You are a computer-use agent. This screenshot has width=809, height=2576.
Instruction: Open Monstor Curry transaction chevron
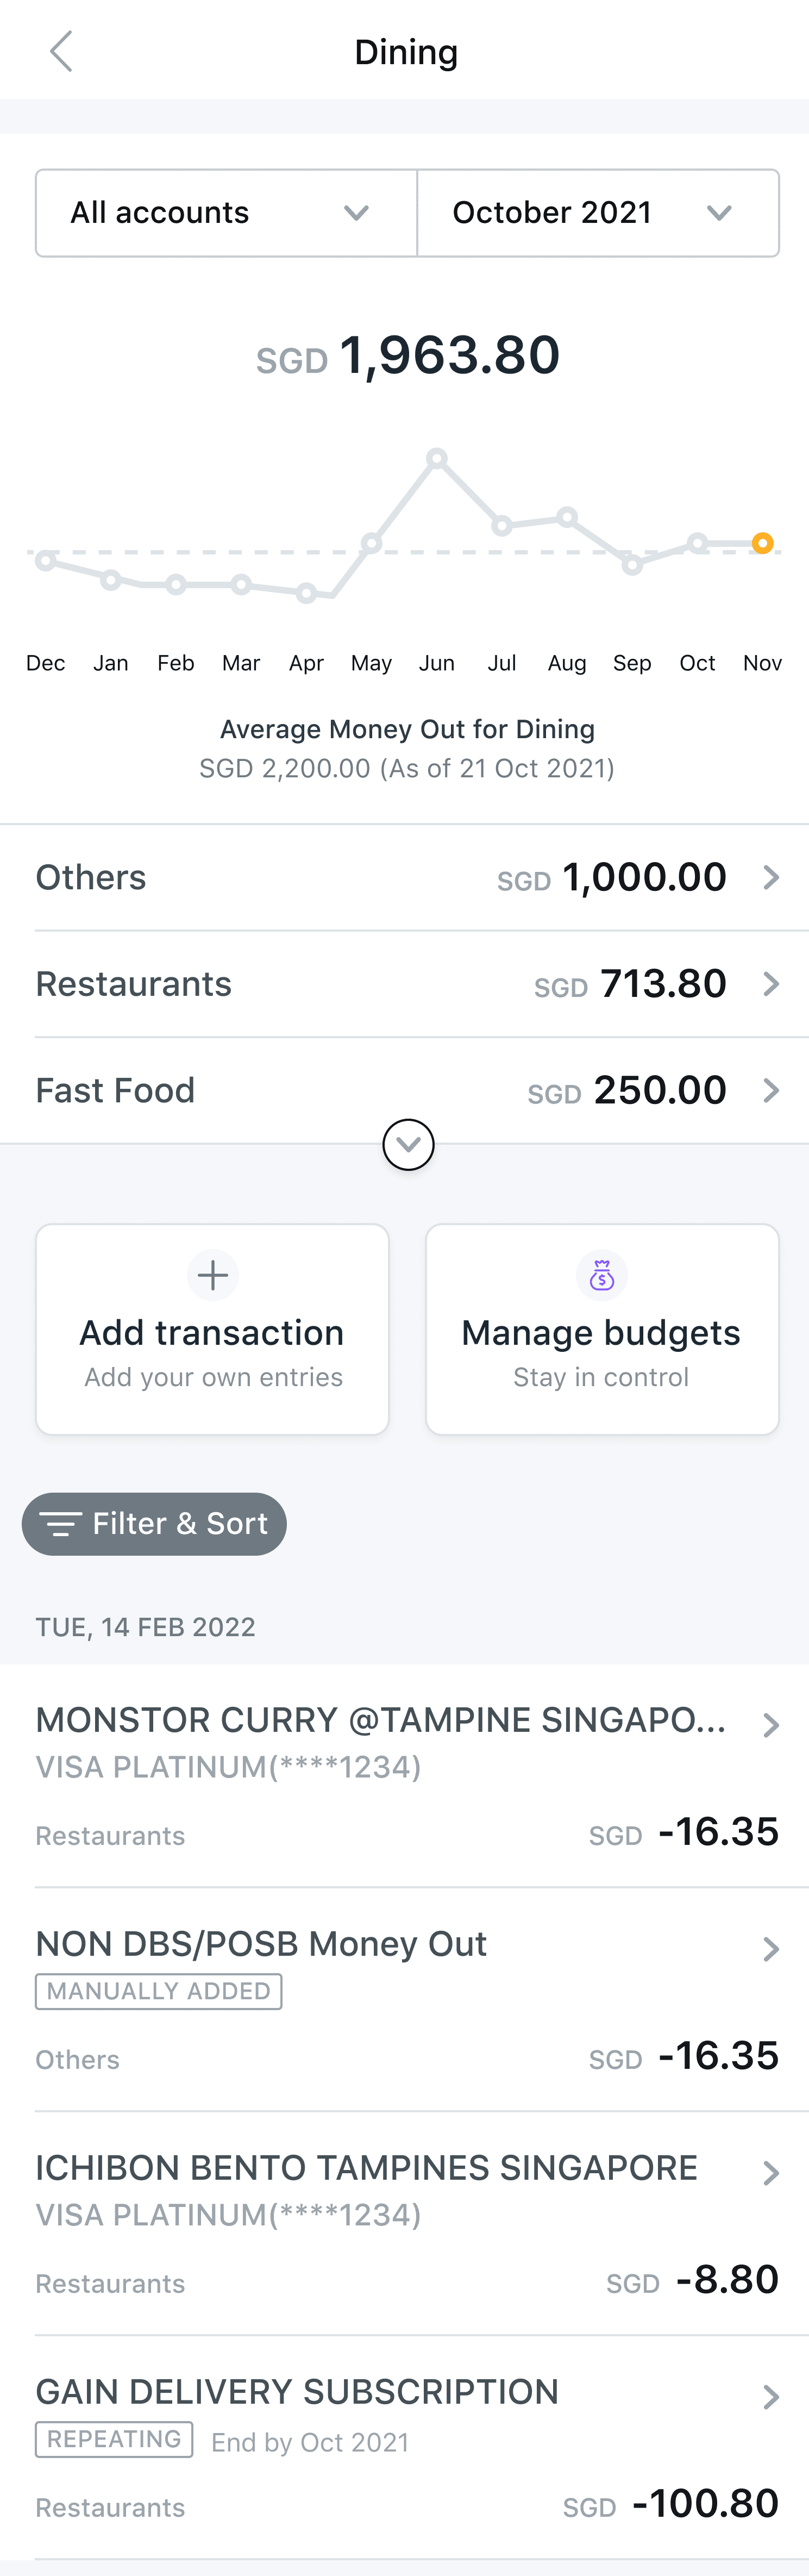pos(770,1725)
